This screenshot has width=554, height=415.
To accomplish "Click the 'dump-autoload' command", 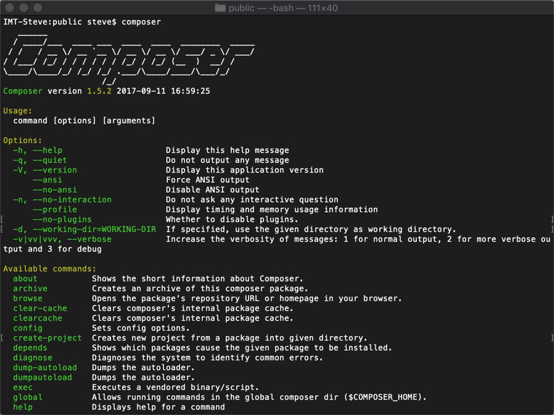I will (45, 368).
